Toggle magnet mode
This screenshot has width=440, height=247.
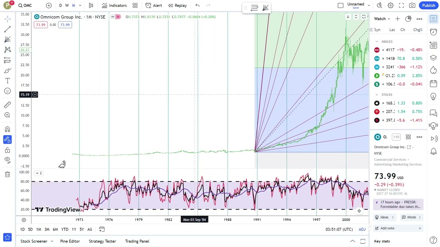click(7, 129)
